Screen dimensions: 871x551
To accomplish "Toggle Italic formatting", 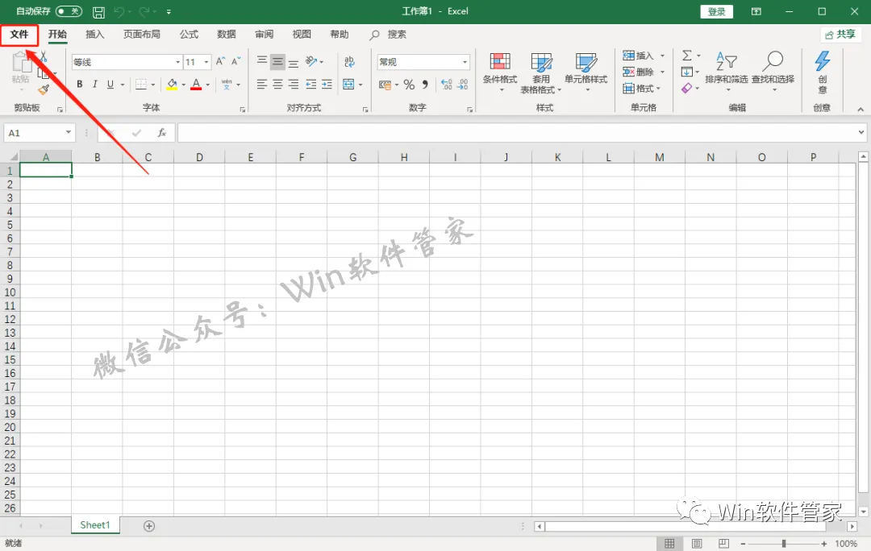I will click(x=95, y=85).
